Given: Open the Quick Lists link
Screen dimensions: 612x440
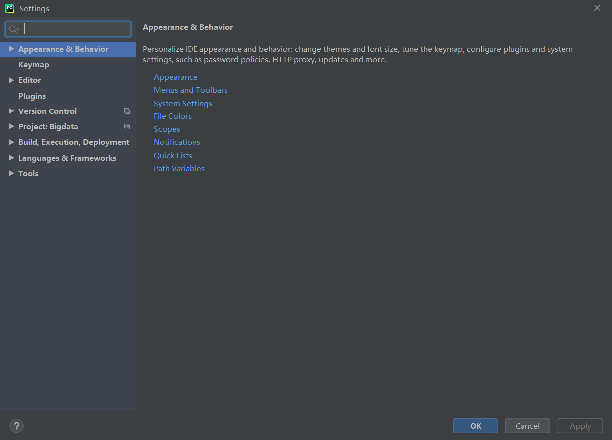Looking at the screenshot, I should click(x=173, y=155).
